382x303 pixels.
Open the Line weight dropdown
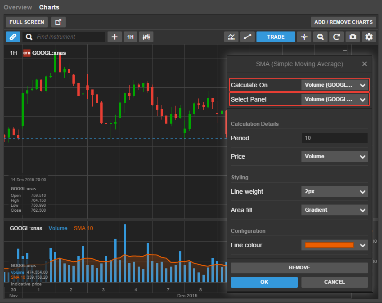[x=334, y=192]
